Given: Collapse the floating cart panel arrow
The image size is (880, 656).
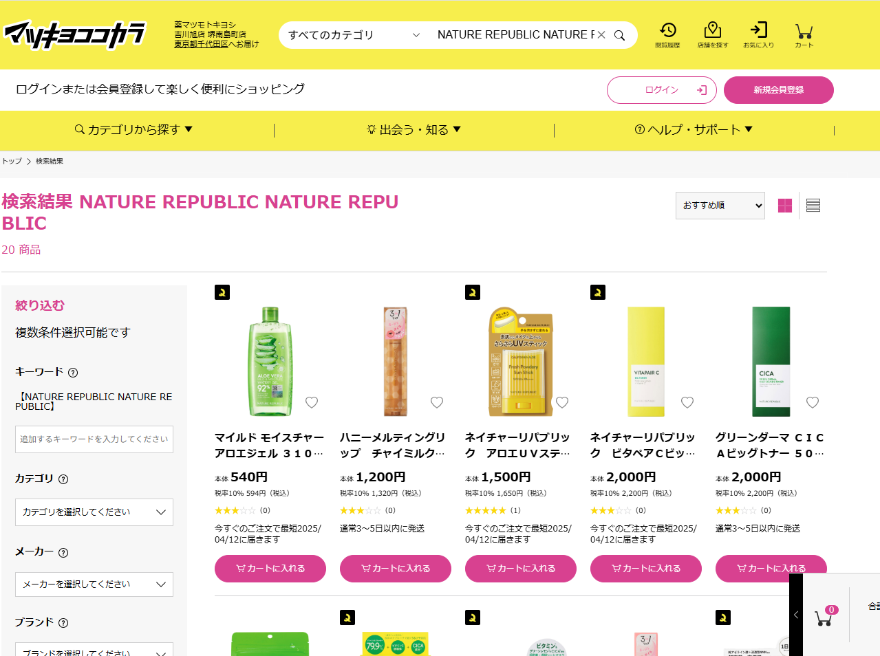Looking at the screenshot, I should 796,615.
